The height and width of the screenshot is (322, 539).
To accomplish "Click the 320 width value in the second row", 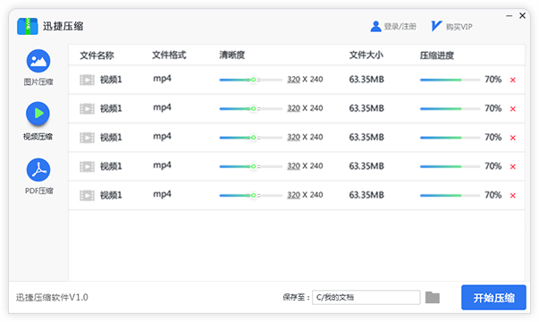I will click(293, 108).
